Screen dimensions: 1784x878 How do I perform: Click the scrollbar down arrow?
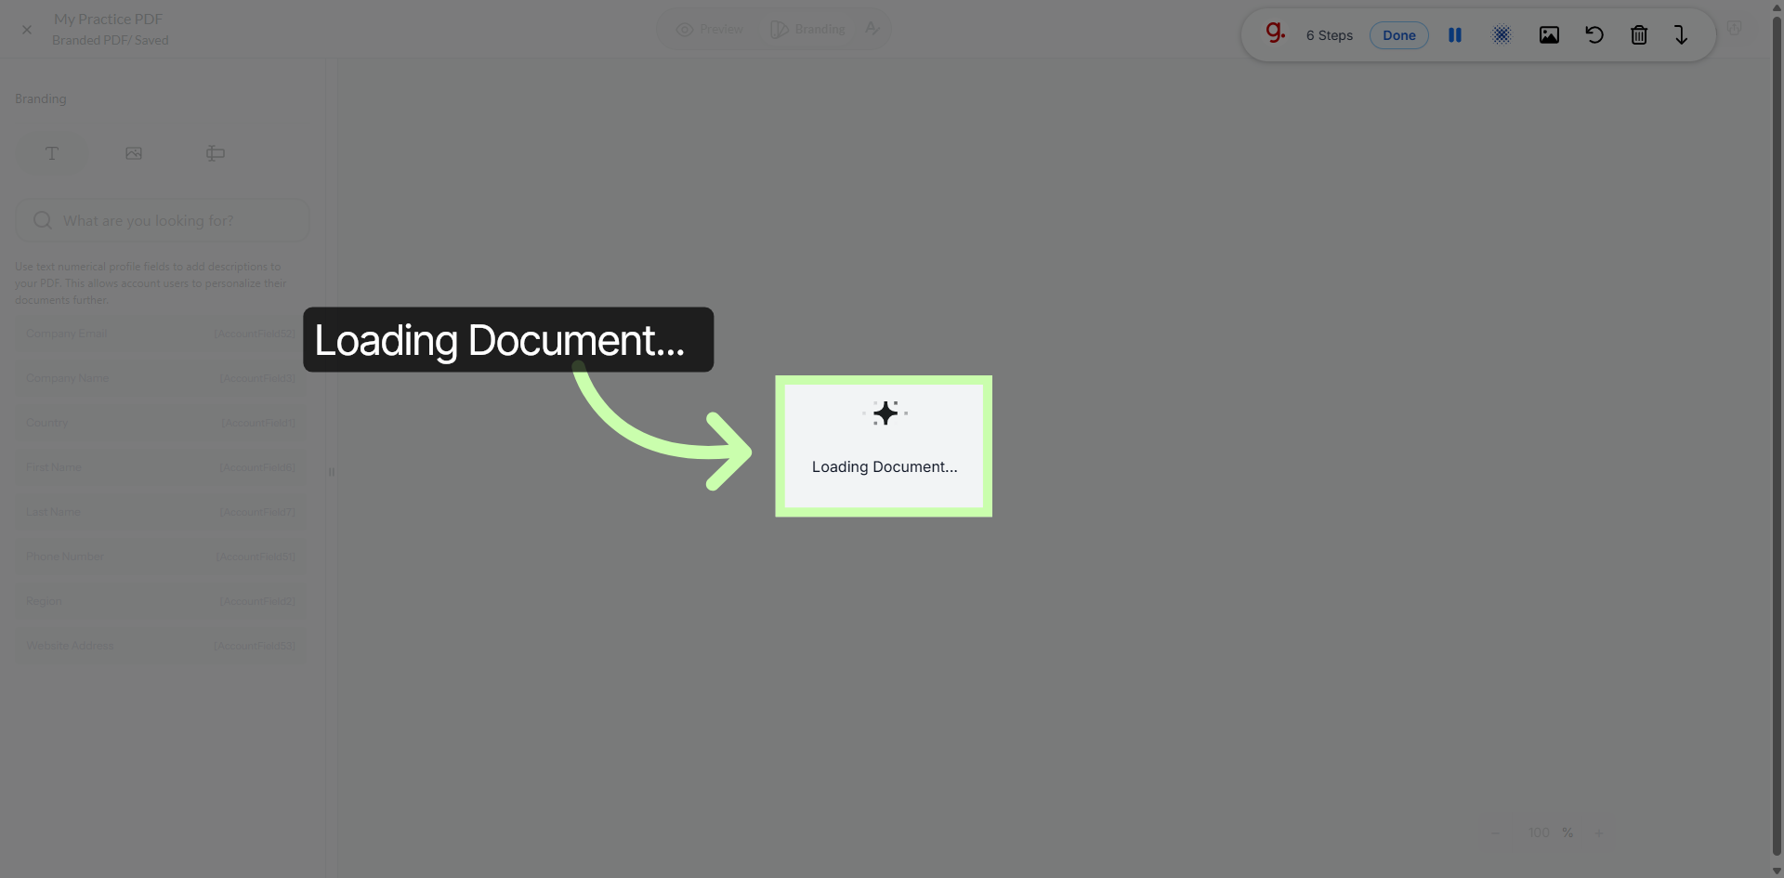1777,871
